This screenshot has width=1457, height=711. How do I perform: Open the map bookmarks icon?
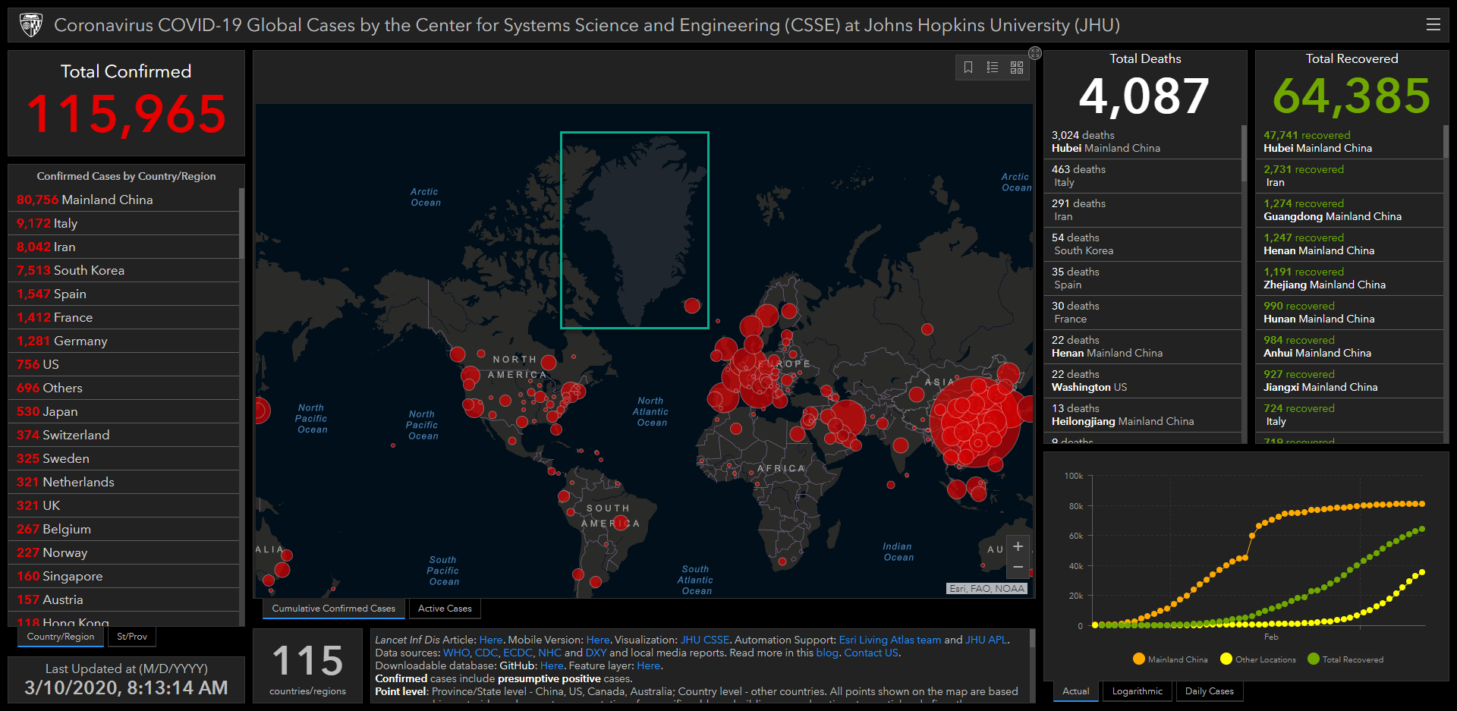point(968,68)
